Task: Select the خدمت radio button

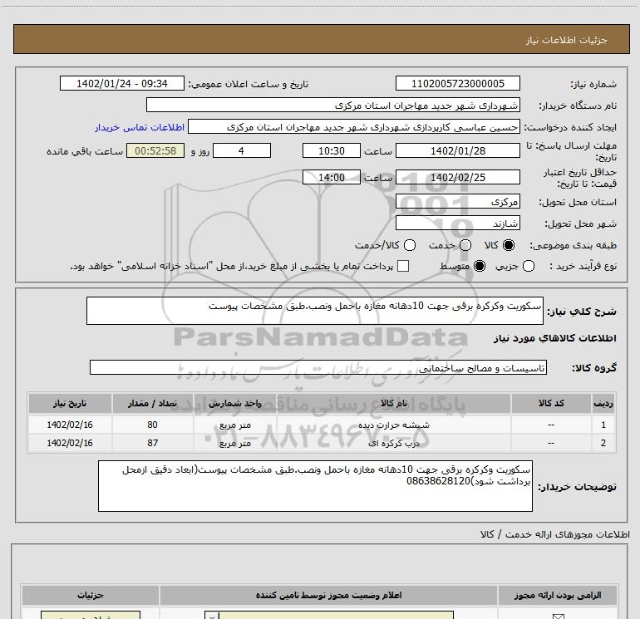Action: coord(465,245)
